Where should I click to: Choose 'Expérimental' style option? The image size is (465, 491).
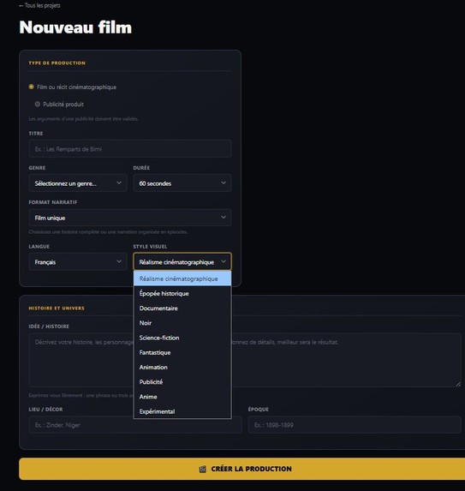182,411
